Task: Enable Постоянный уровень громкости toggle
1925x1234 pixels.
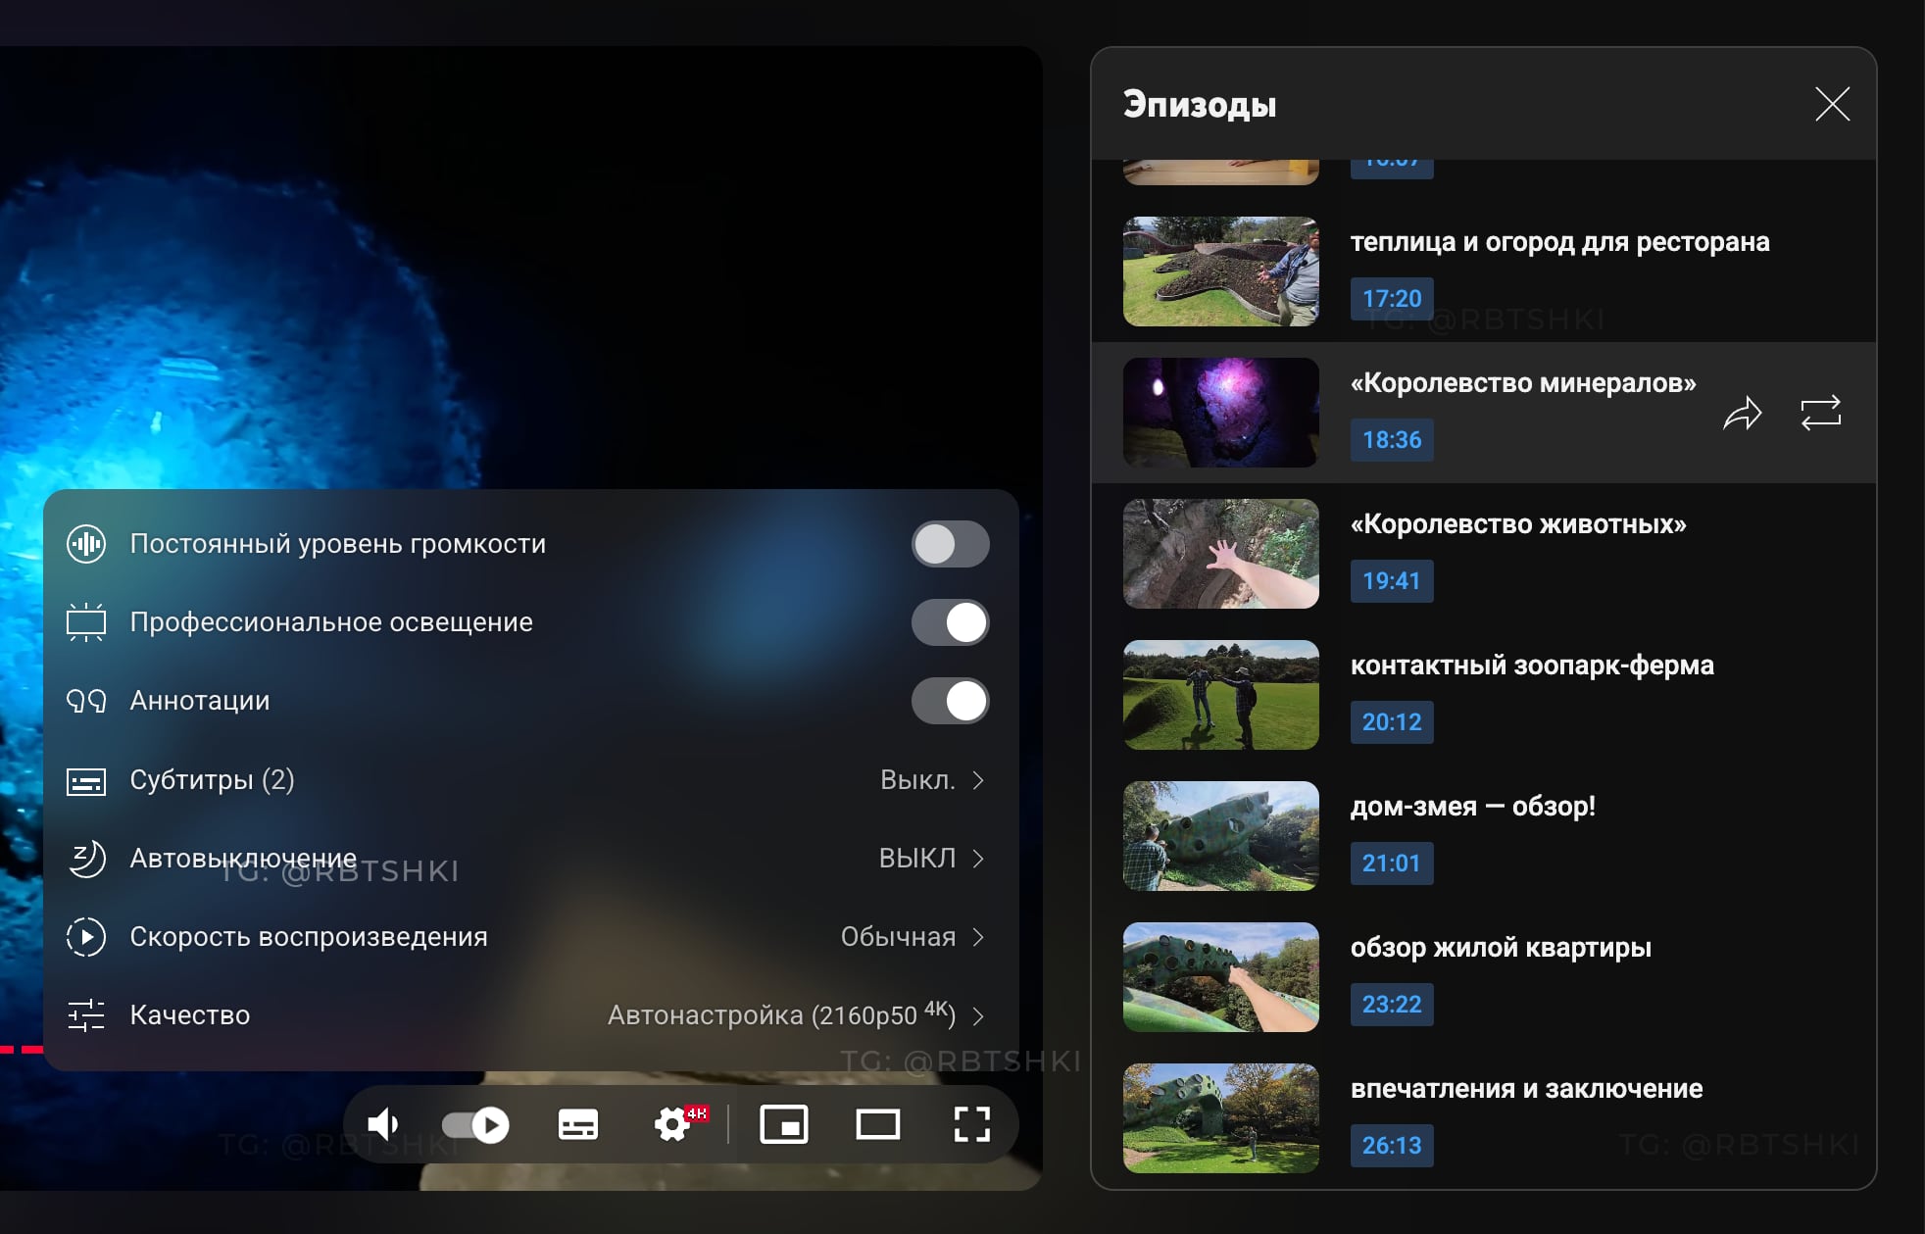Action: (949, 544)
